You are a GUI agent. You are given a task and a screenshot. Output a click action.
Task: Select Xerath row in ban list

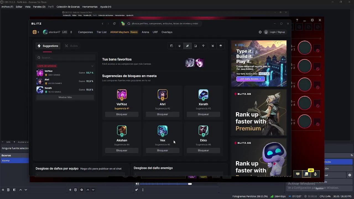pyautogui.click(x=65, y=90)
